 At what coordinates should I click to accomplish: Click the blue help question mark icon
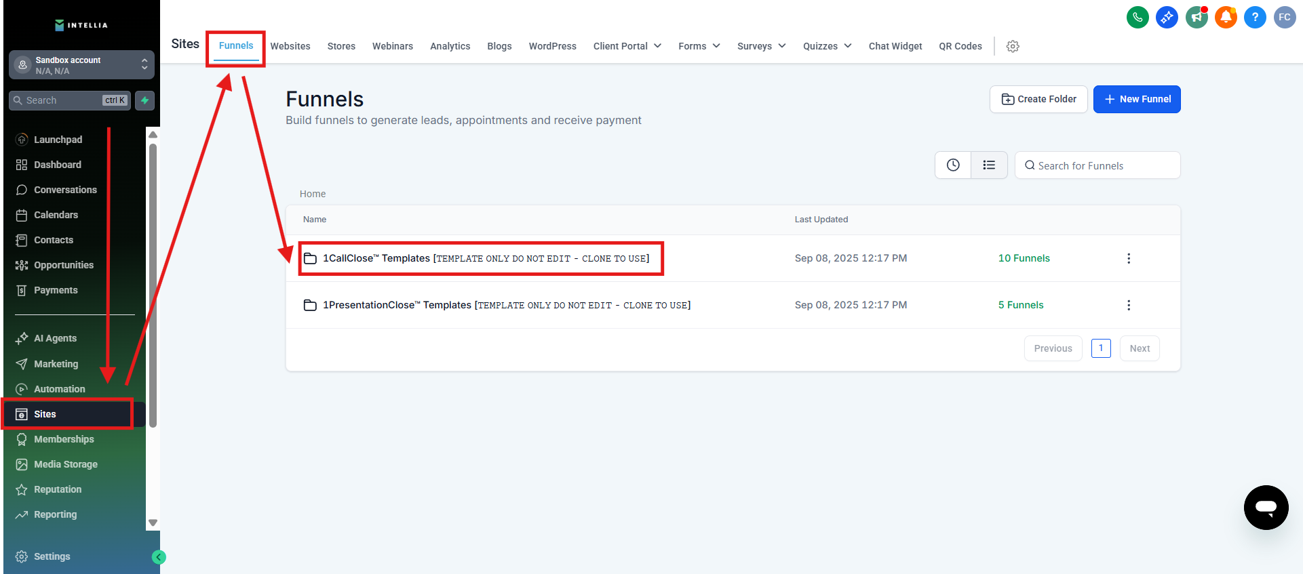(x=1255, y=18)
